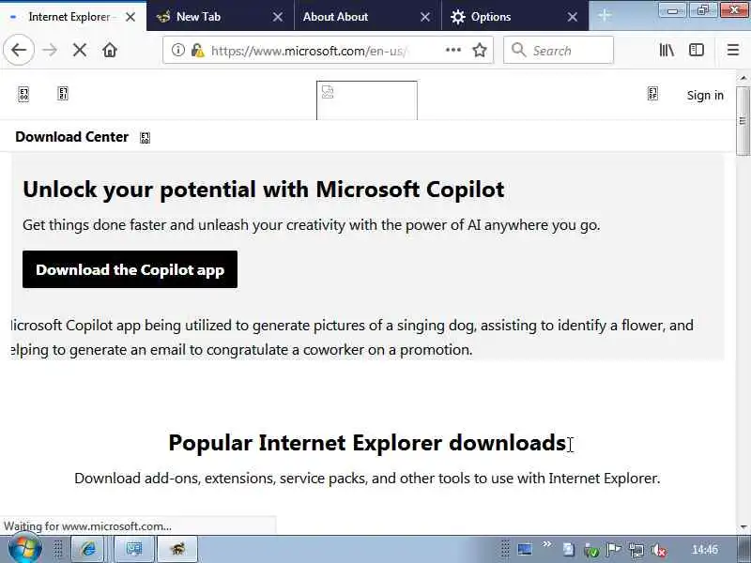751x563 pixels.
Task: Click the document tray icon
Action: (x=569, y=550)
